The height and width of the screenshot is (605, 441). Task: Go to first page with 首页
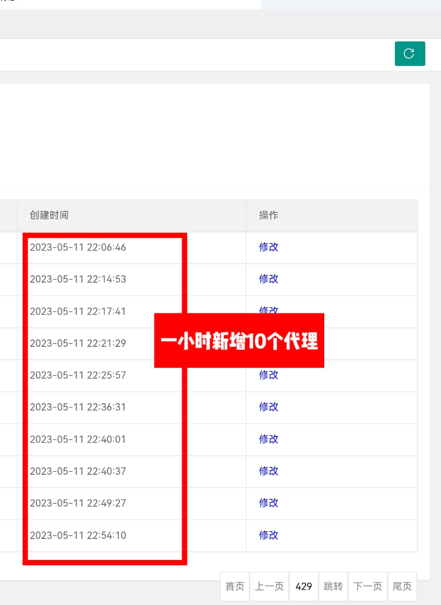click(235, 586)
